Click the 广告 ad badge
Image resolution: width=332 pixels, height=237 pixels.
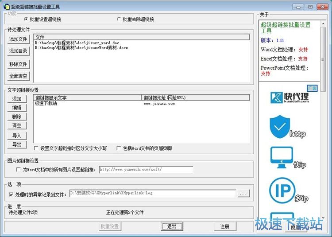(x=312, y=88)
